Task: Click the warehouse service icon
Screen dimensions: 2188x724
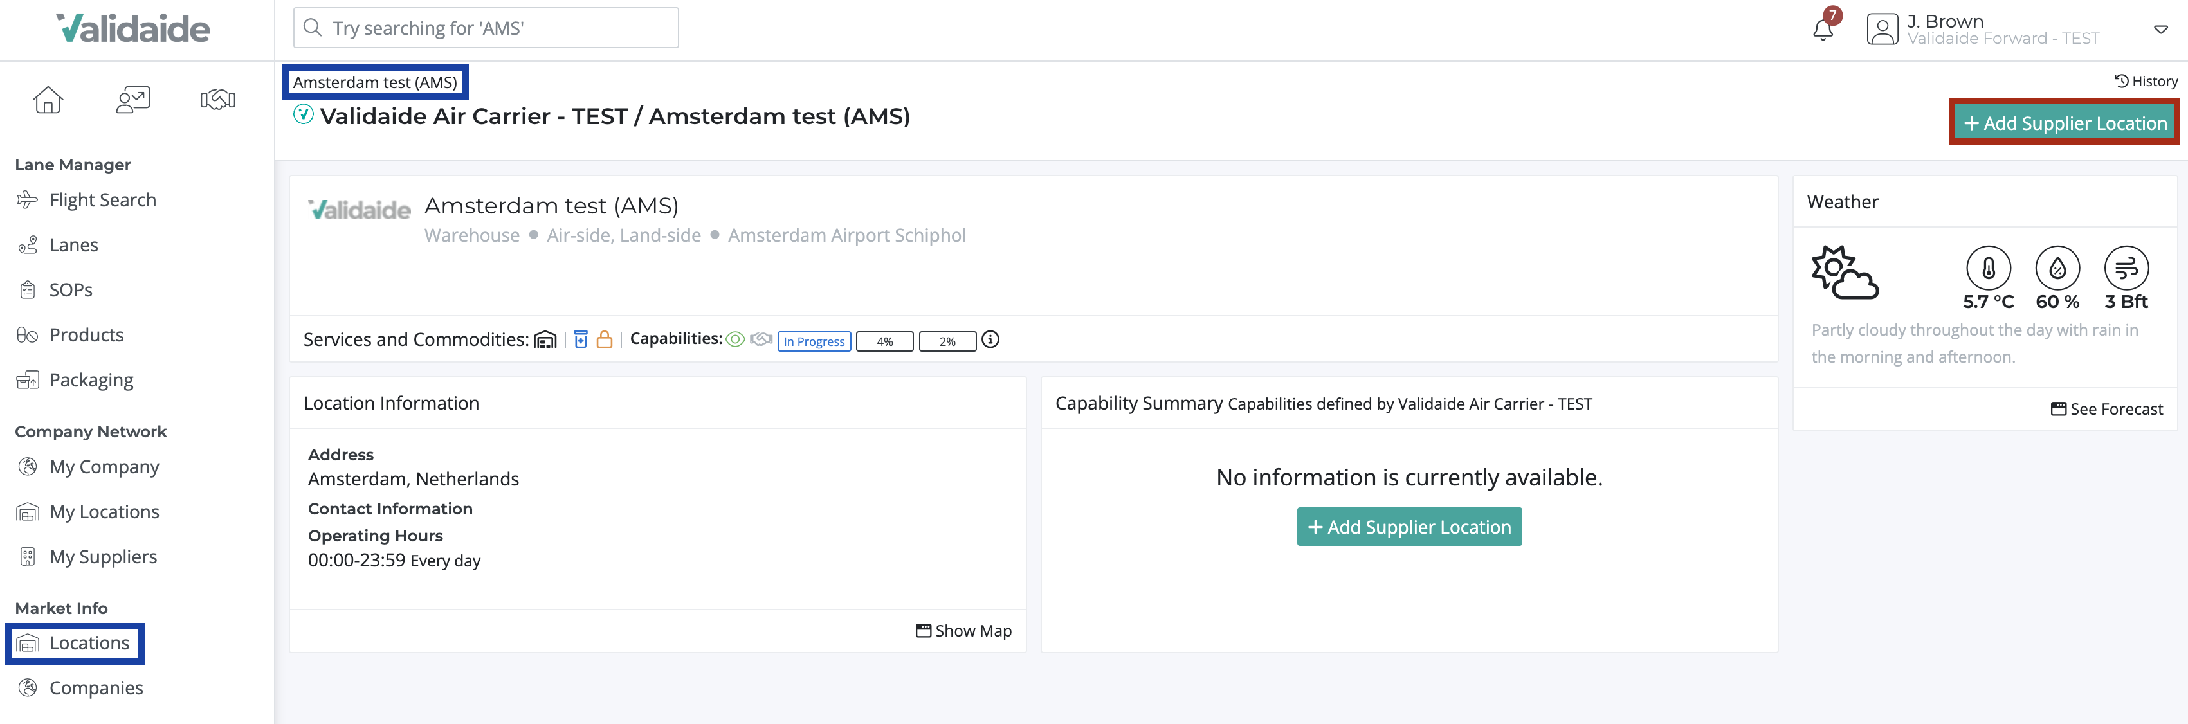Action: click(x=545, y=339)
